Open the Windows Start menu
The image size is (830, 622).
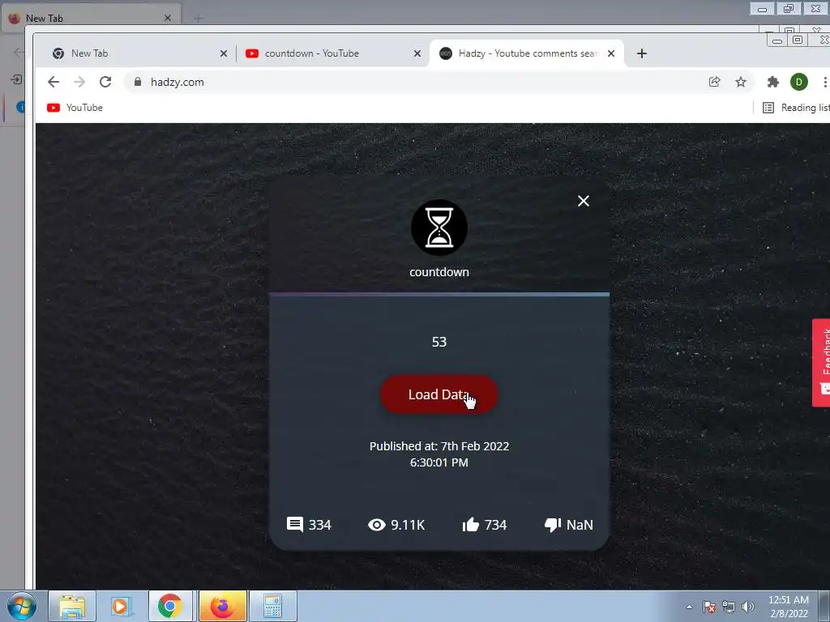pyautogui.click(x=22, y=606)
